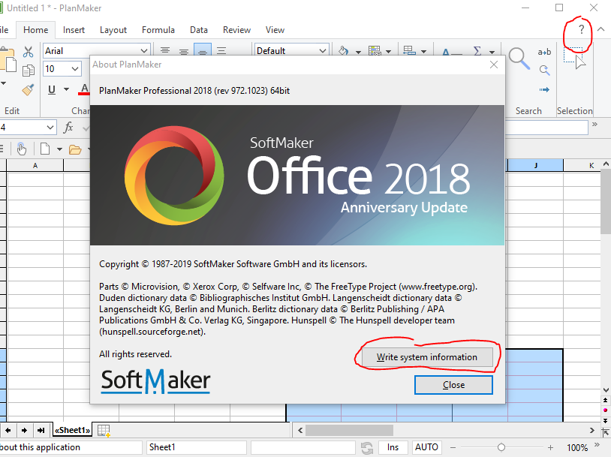Open the Formula ribbon tab
The image size is (611, 457).
click(158, 30)
